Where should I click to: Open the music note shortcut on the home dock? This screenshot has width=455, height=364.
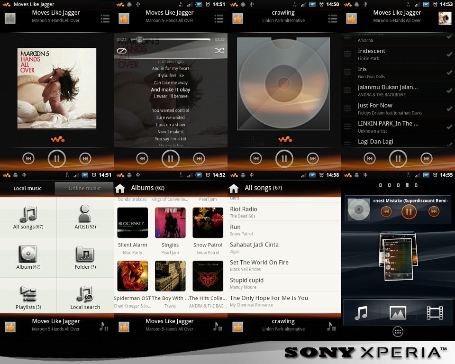(361, 313)
